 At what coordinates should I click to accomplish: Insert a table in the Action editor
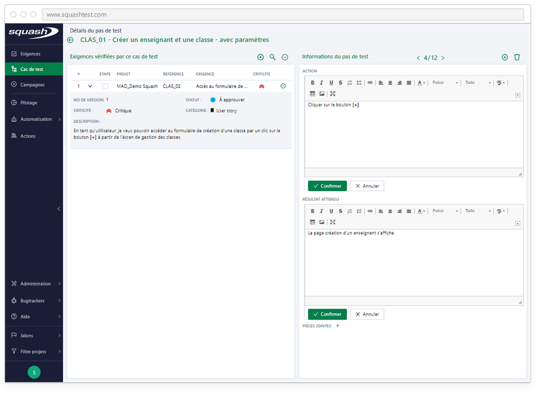pyautogui.click(x=312, y=94)
